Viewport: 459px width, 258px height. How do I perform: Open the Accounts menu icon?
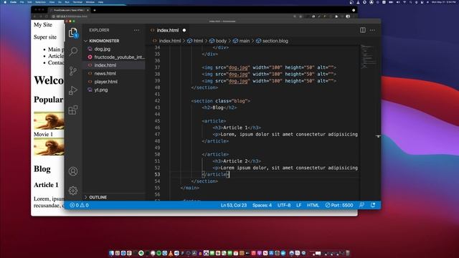73,171
